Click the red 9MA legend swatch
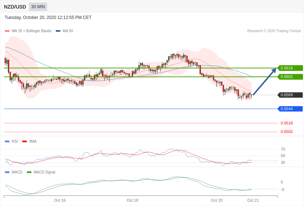Viewport: 304px width, 206px height. pyautogui.click(x=24, y=142)
